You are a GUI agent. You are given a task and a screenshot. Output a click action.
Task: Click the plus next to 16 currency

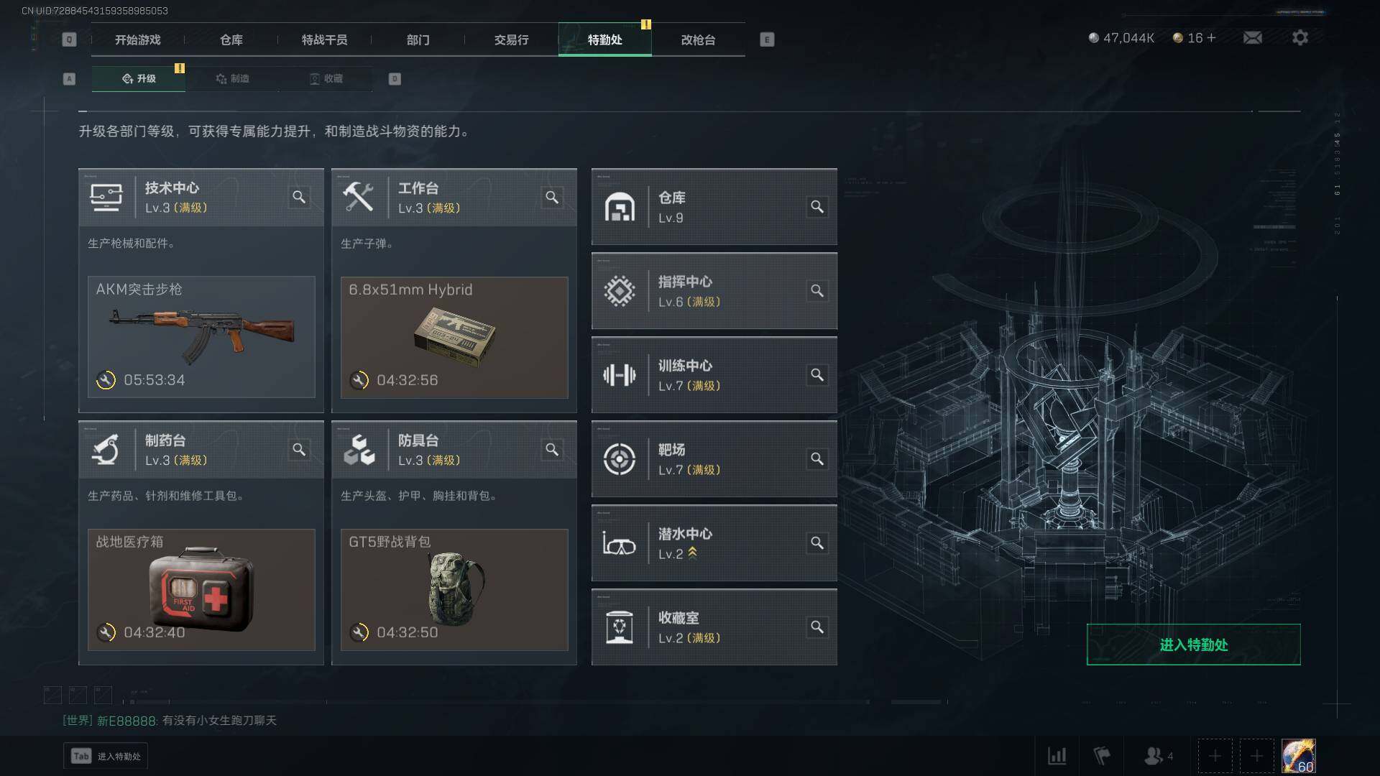1212,37
